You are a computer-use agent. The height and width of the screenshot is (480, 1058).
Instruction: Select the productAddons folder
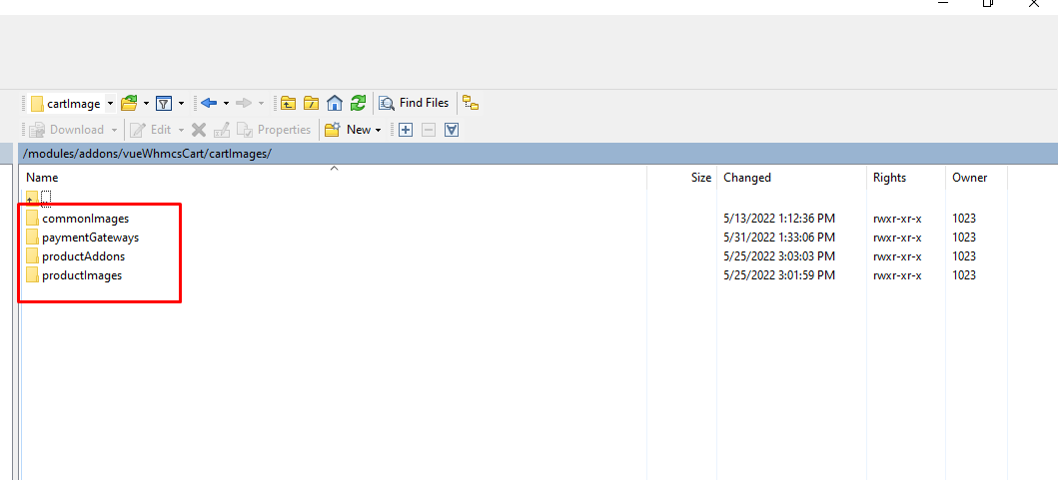83,256
